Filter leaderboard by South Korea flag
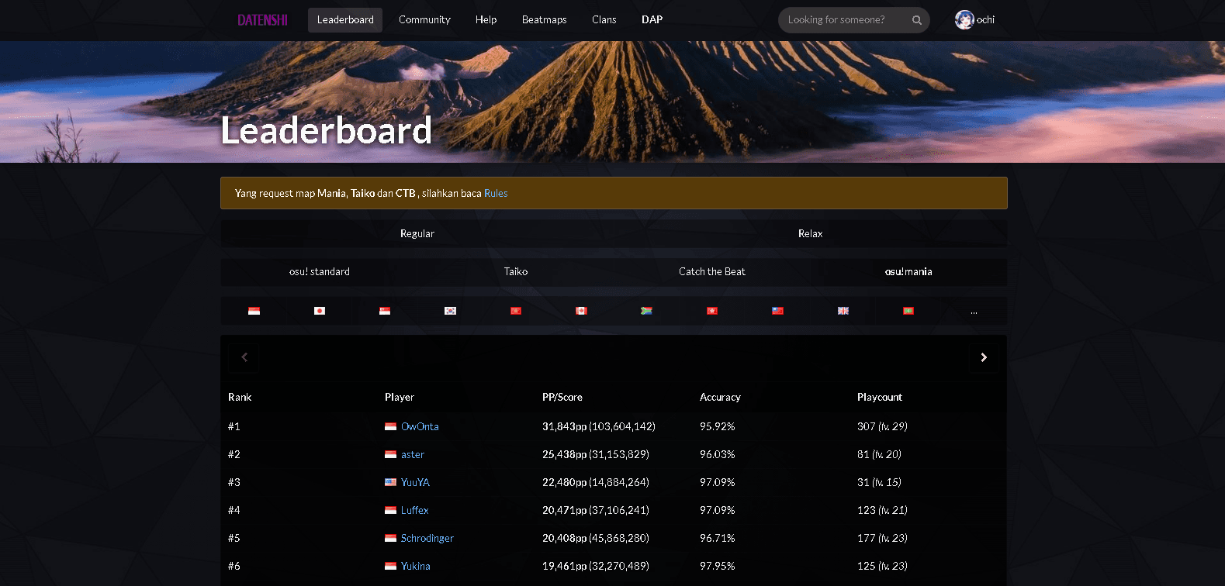This screenshot has width=1225, height=586. click(450, 311)
